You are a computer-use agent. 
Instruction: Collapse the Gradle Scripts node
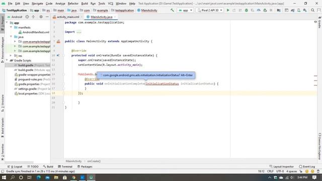tap(7, 60)
